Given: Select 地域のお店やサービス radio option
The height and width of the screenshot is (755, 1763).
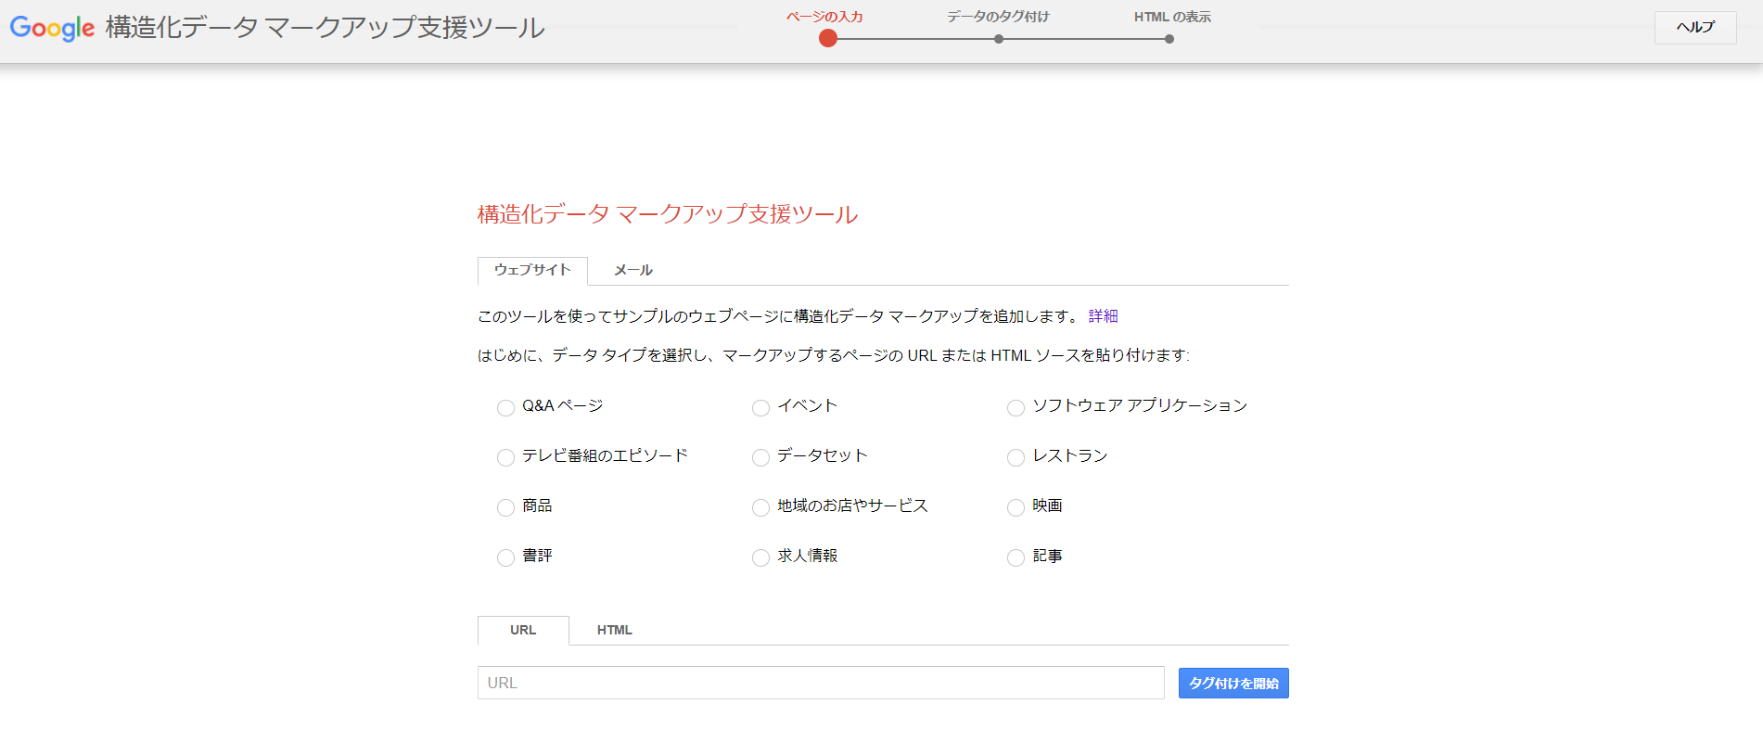Looking at the screenshot, I should [760, 507].
